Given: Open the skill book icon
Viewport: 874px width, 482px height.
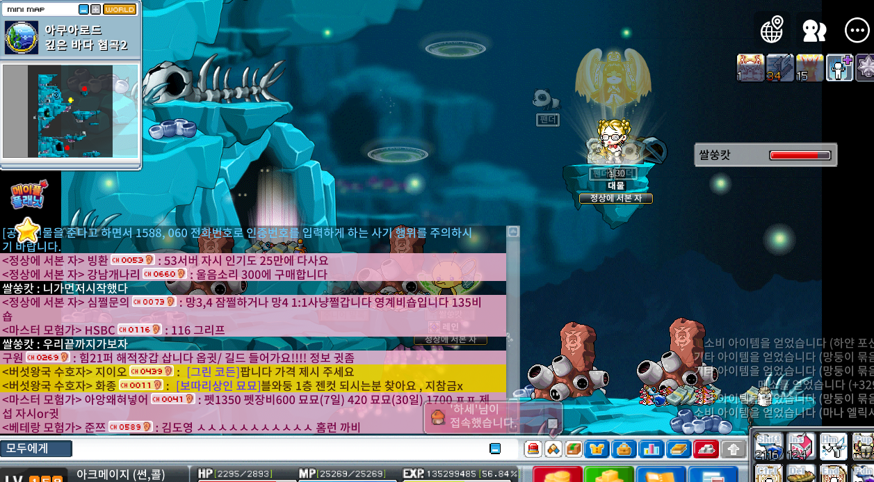Looking at the screenshot, I should coord(679,449).
